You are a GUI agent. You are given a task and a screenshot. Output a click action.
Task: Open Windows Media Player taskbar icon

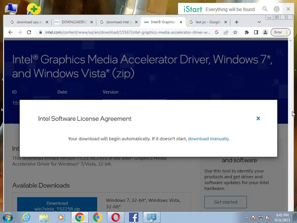[61, 217]
